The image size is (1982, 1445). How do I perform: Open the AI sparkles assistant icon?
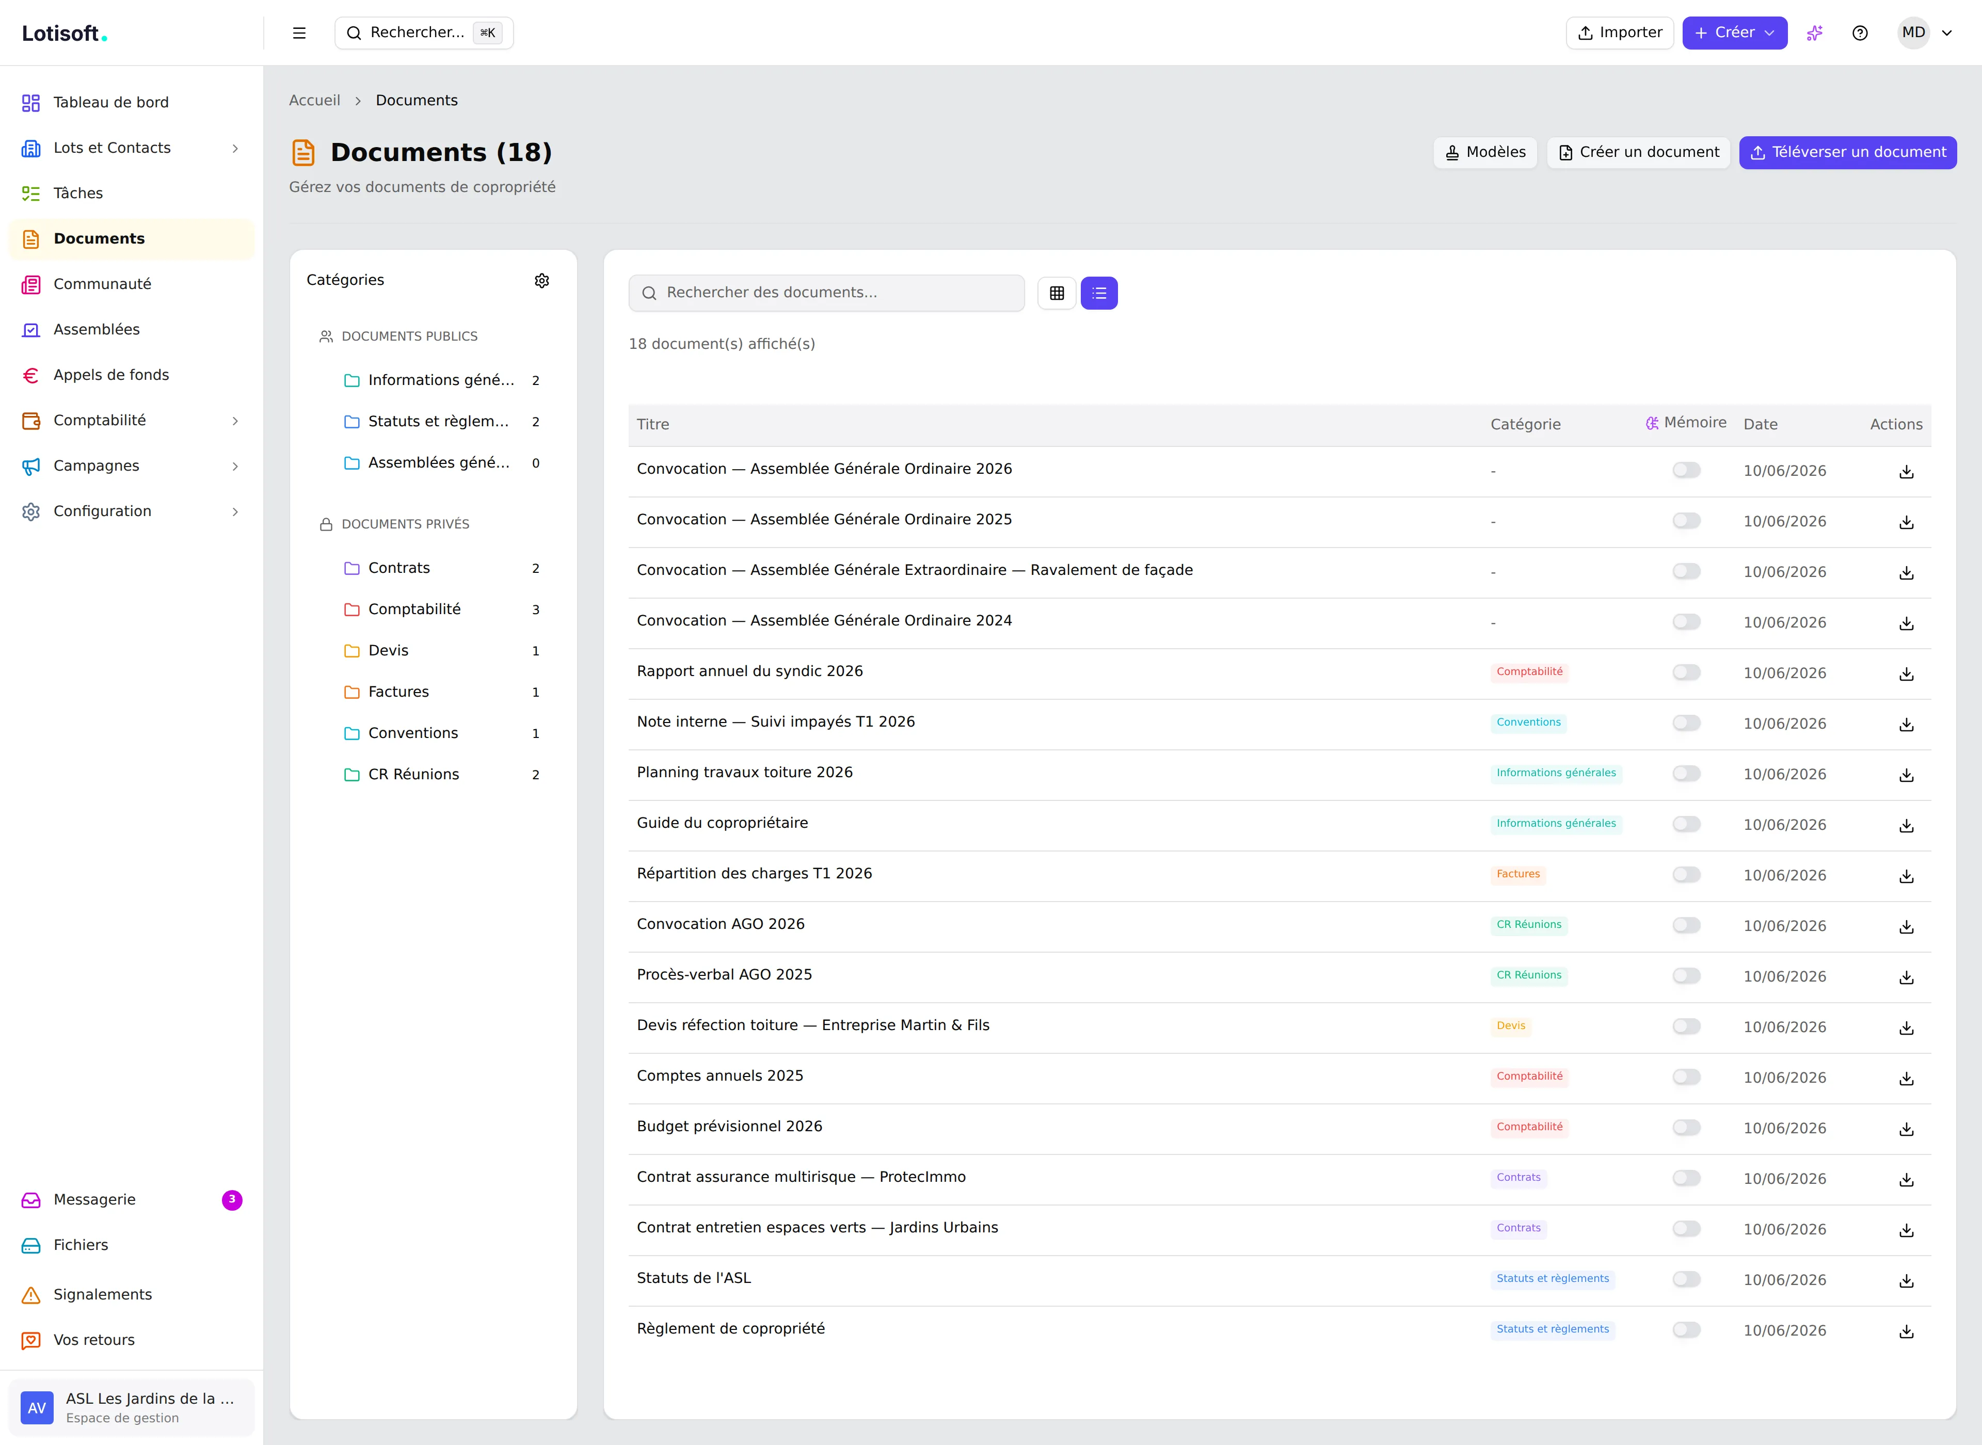coord(1815,33)
